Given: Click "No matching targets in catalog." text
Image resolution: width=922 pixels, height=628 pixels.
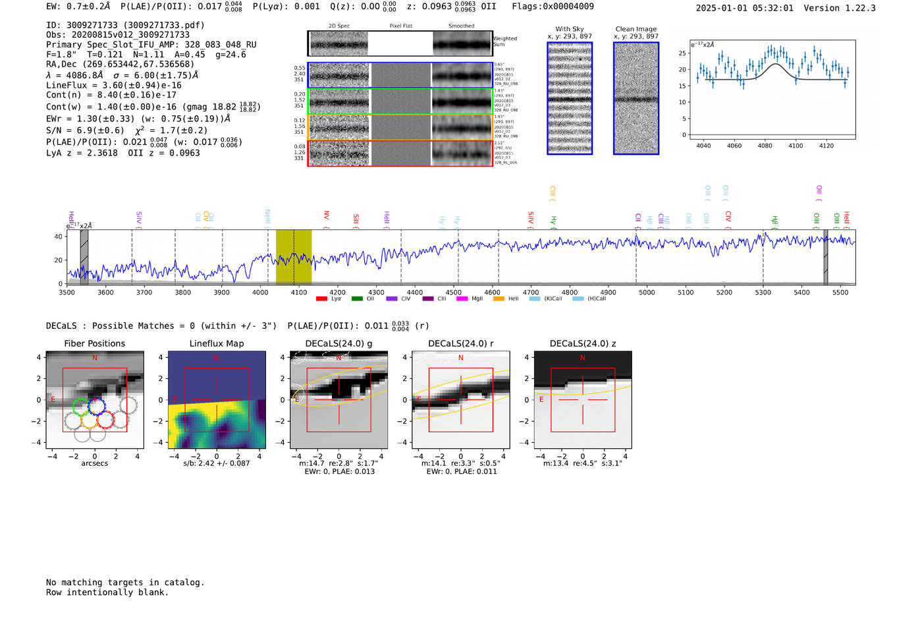Looking at the screenshot, I should tap(125, 583).
